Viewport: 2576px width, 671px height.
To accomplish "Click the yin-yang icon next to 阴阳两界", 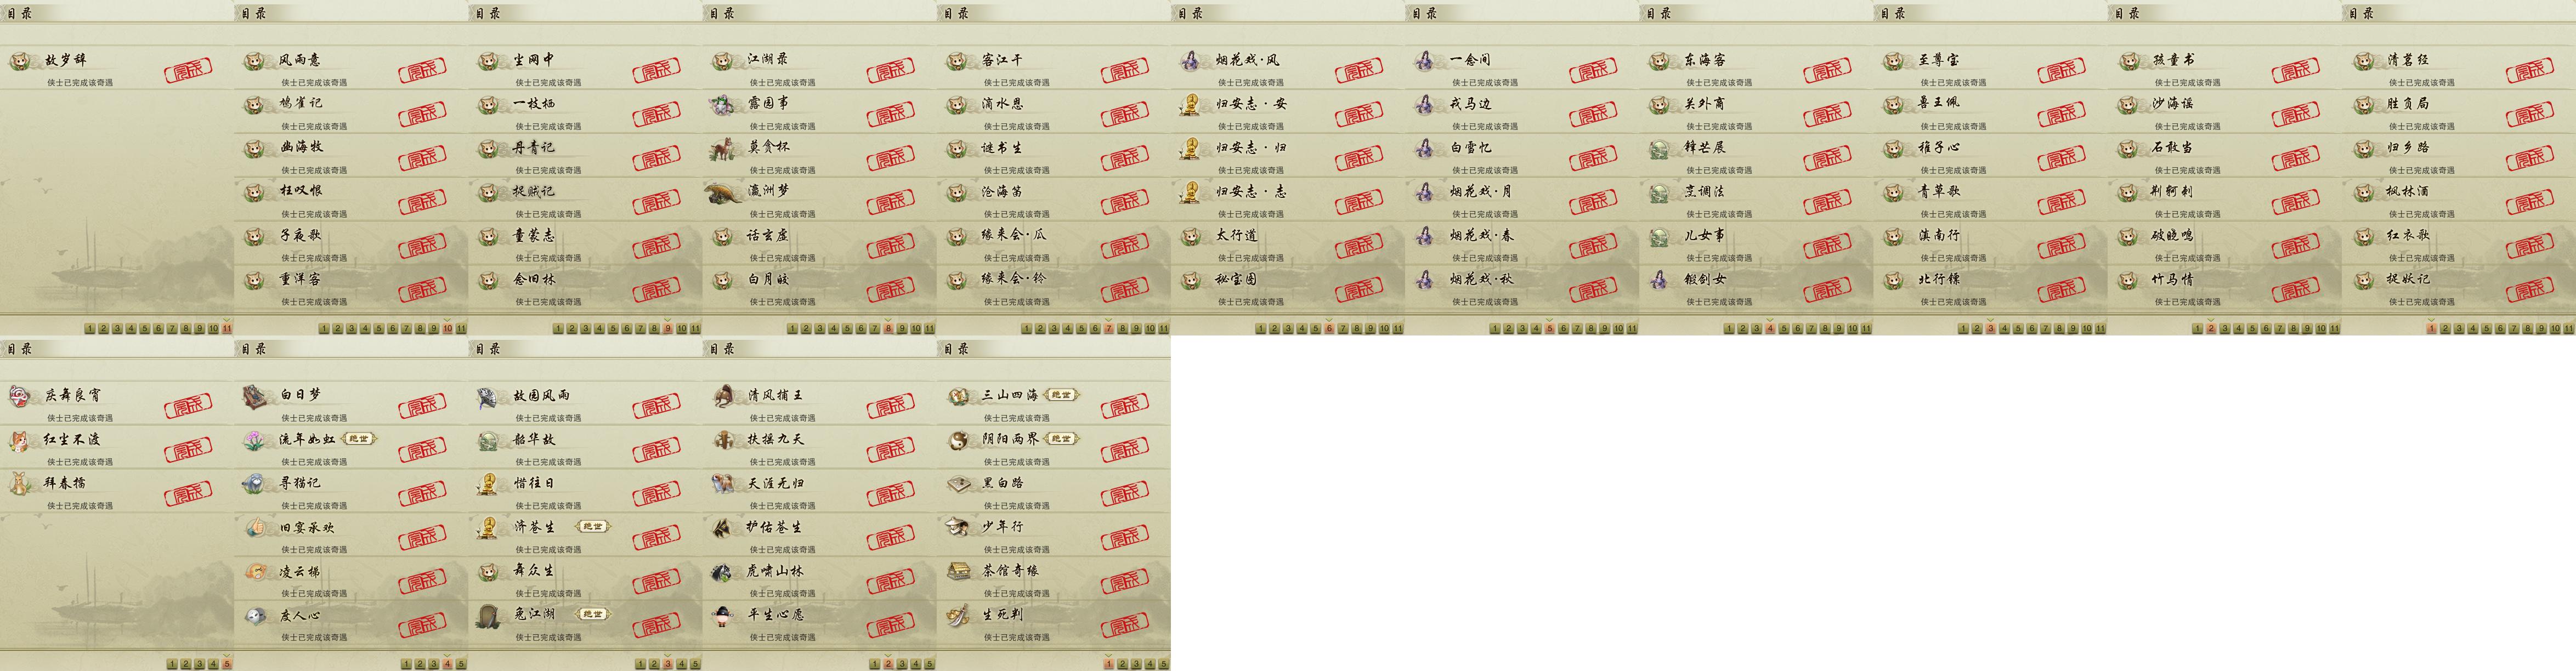I will coord(958,440).
